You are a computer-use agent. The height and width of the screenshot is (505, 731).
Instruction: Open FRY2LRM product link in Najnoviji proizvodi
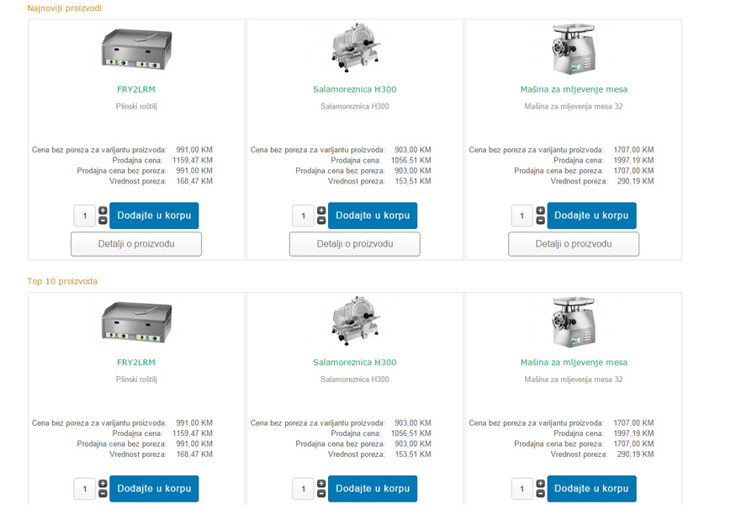[x=136, y=89]
